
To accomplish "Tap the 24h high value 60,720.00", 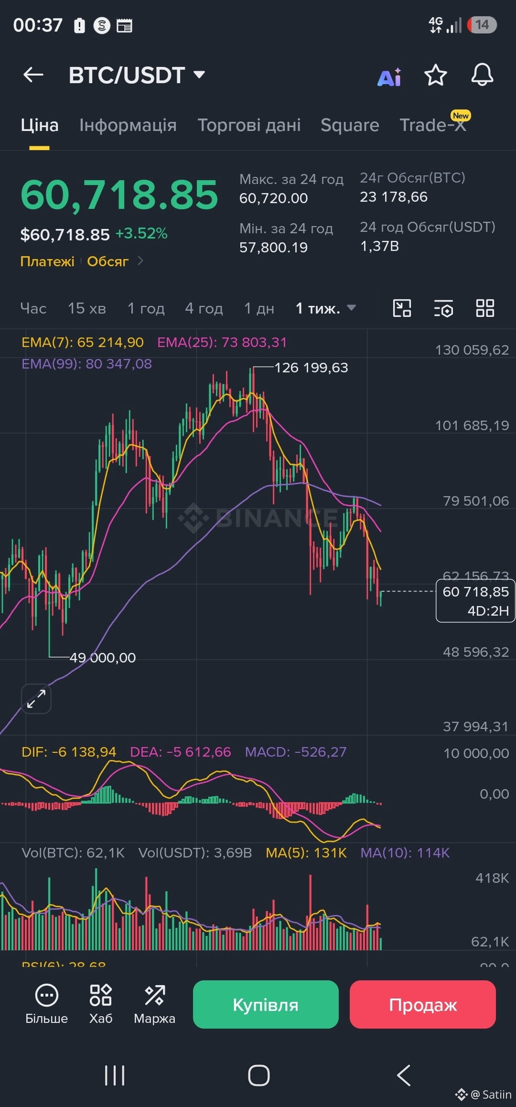I will (273, 198).
